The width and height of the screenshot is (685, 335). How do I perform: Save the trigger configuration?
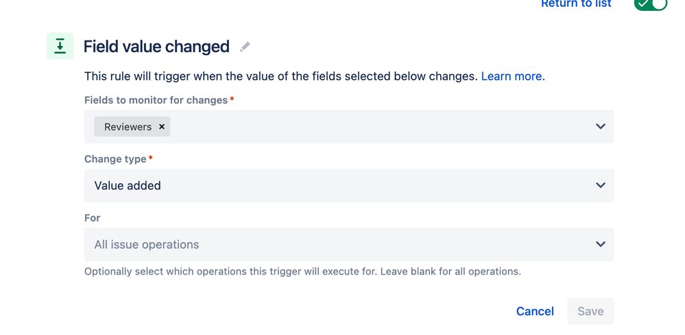[x=590, y=312]
